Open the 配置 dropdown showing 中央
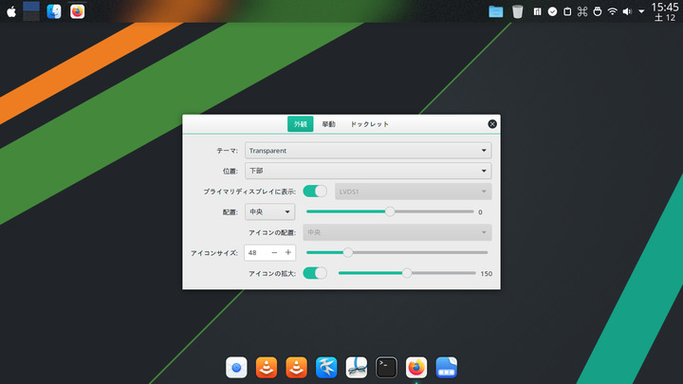 [269, 212]
